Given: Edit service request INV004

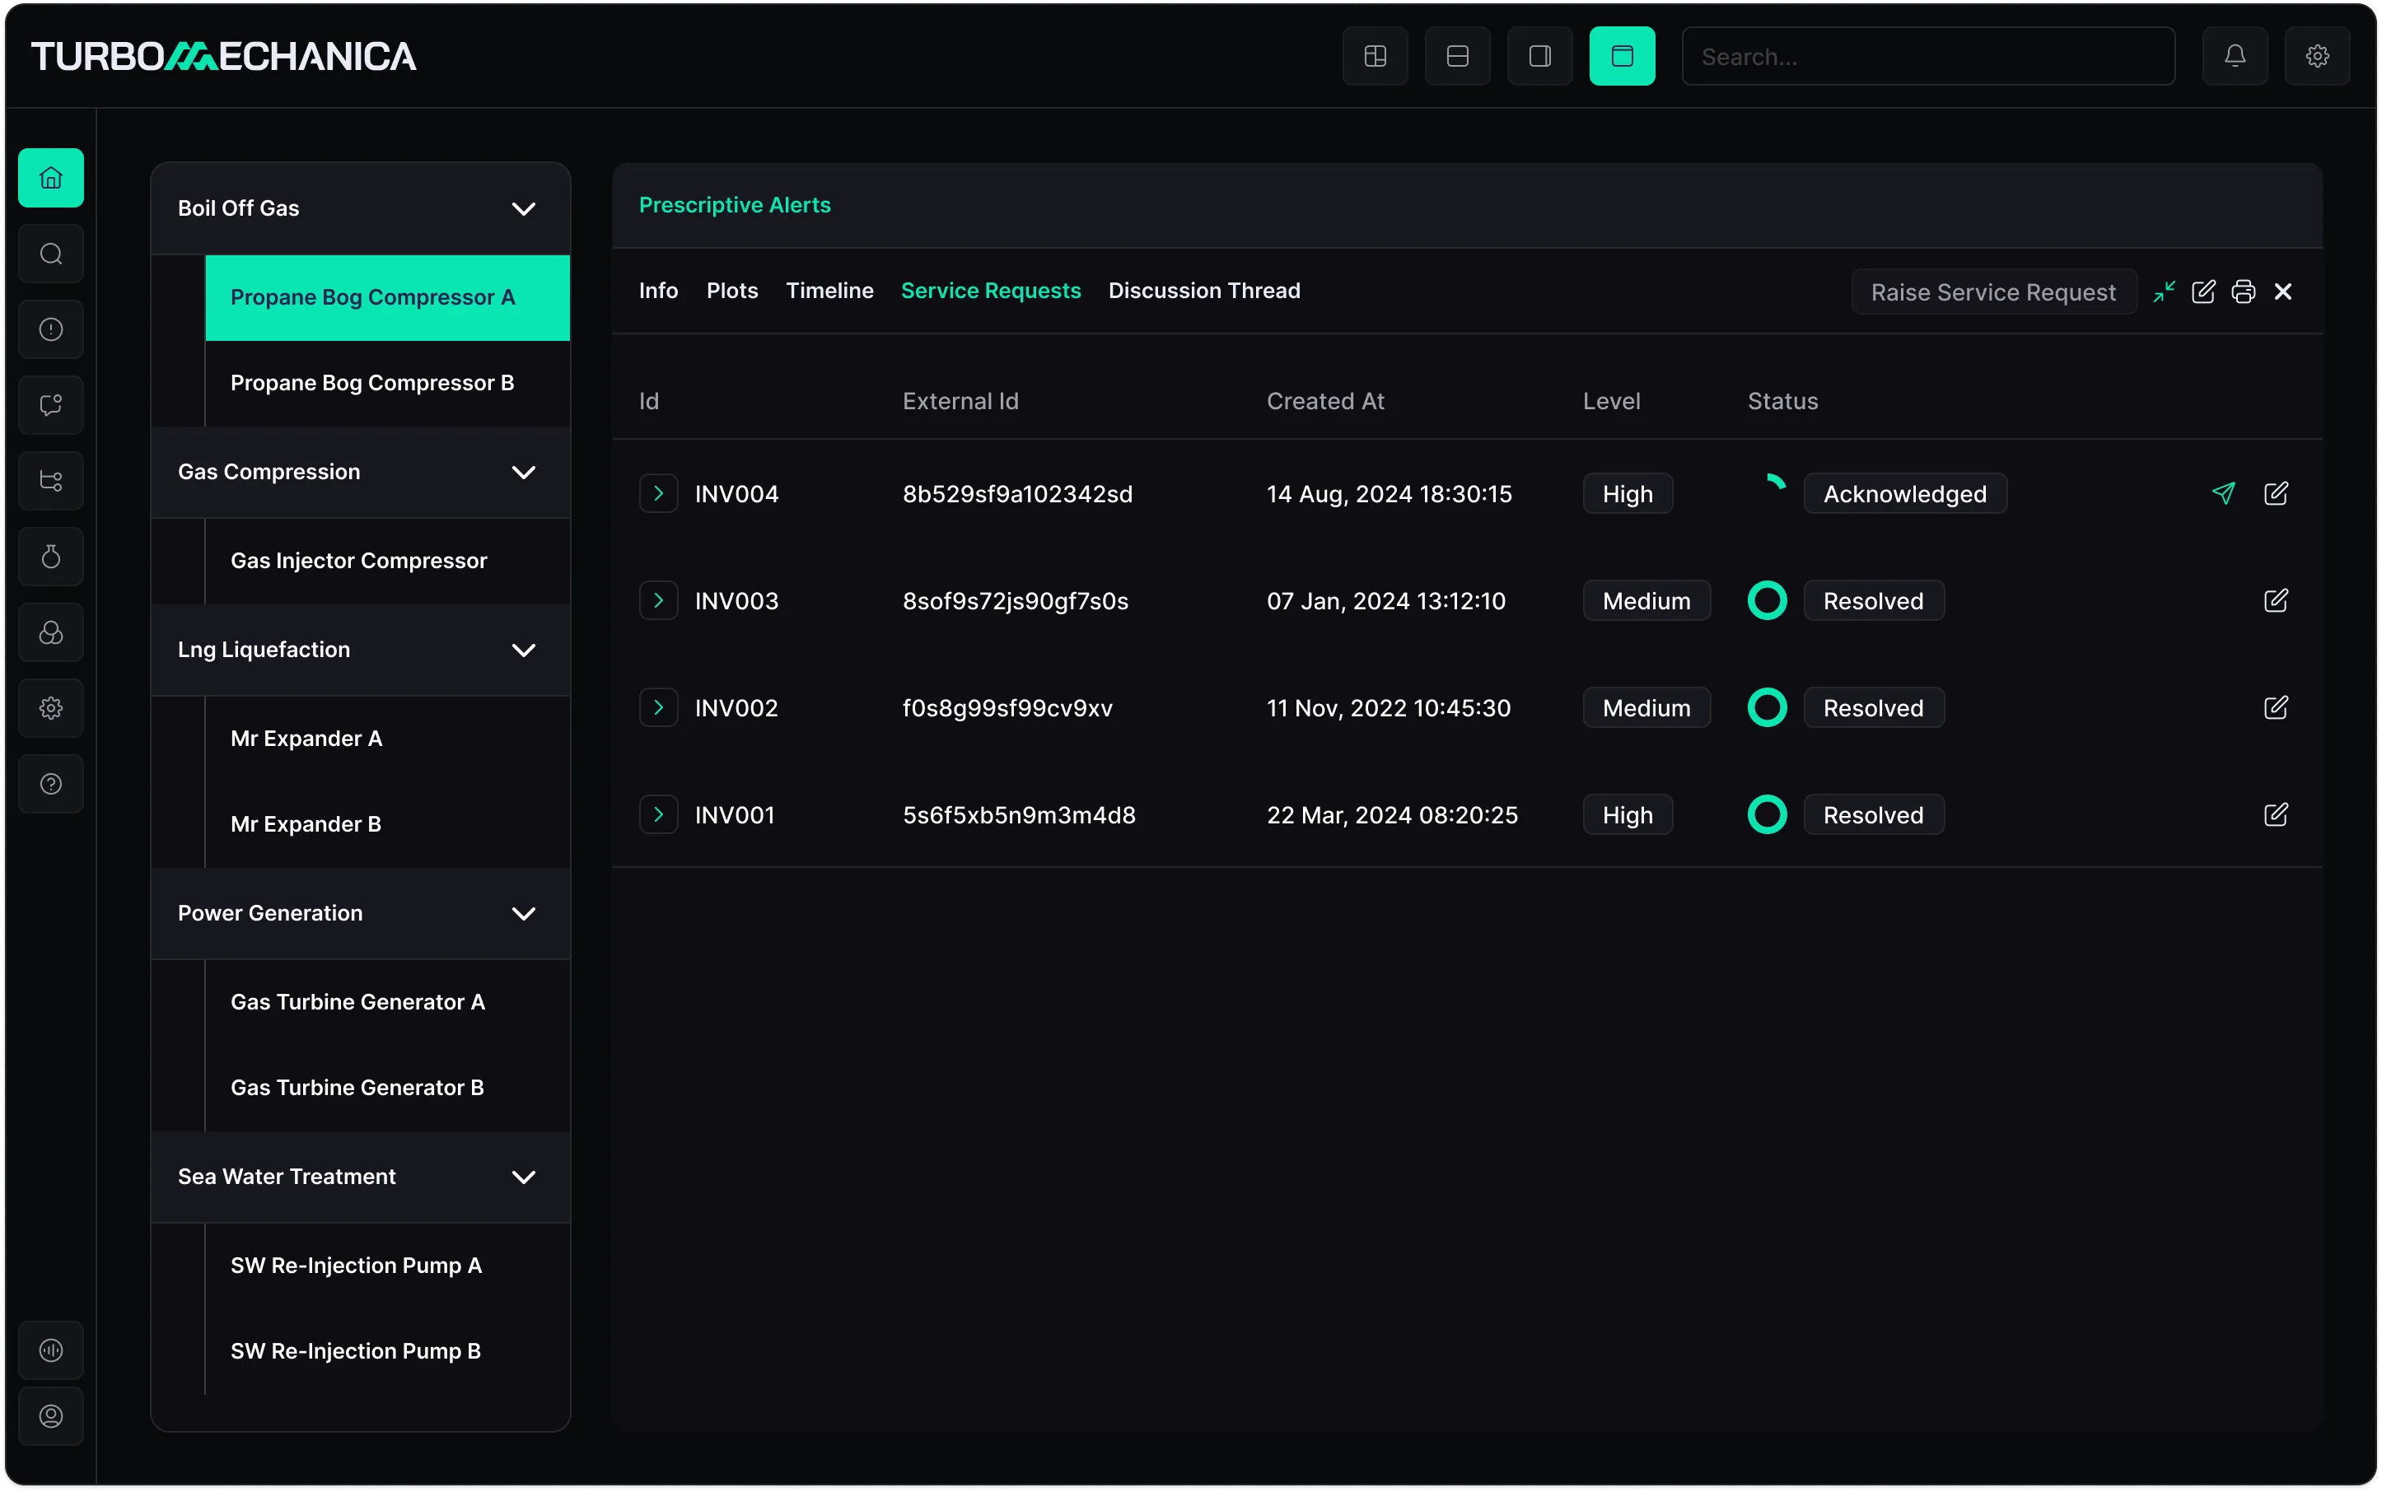Looking at the screenshot, I should click(x=2276, y=493).
